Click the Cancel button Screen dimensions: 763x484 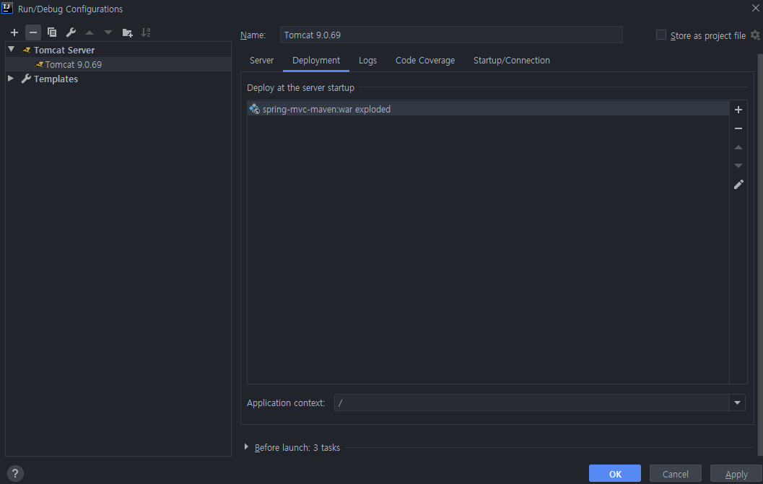click(676, 474)
